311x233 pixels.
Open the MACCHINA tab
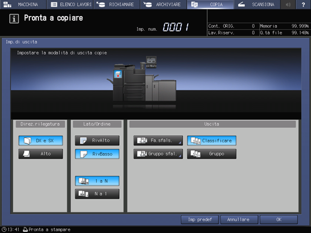(23, 4)
